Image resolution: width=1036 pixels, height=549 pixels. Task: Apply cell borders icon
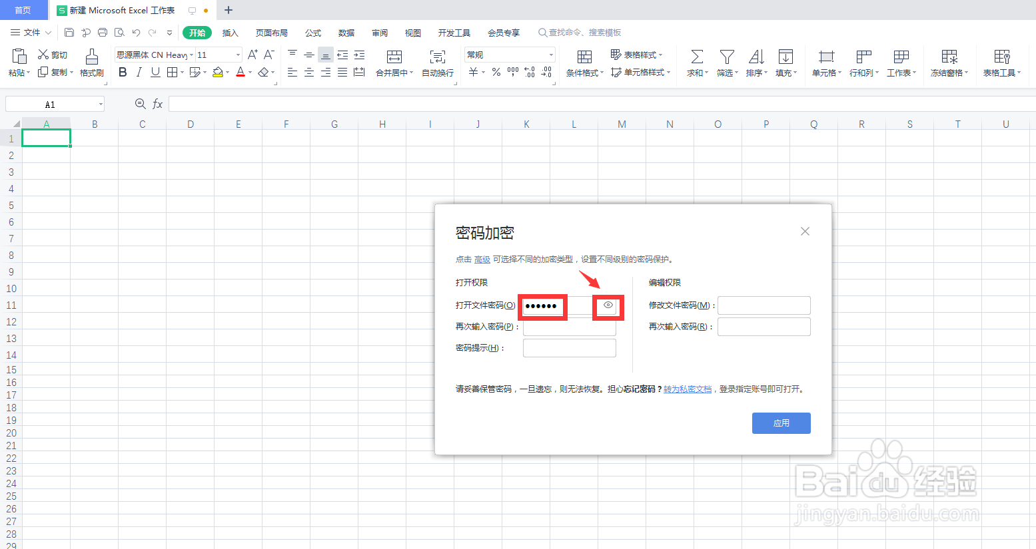(172, 72)
